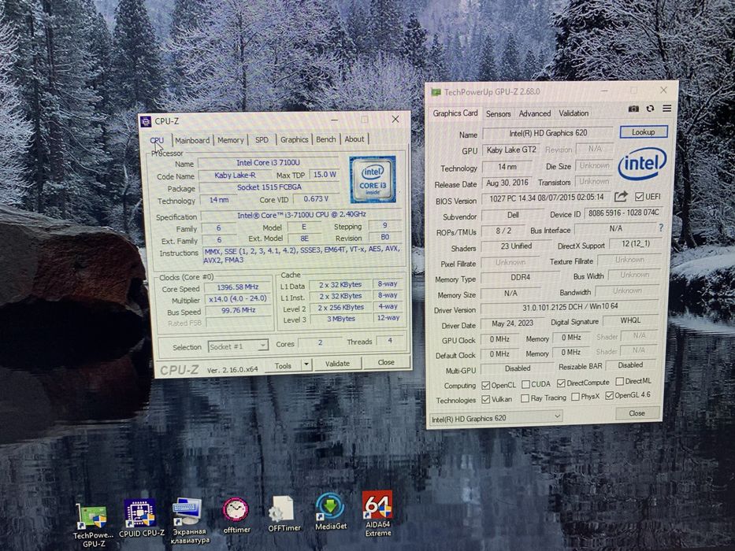
Task: Open the TechPowerUp GPU-Z desktop shortcut
Action: pos(93,525)
